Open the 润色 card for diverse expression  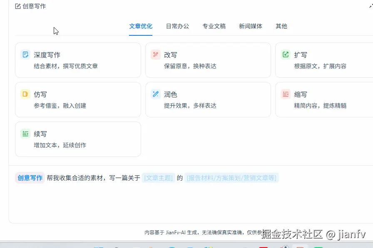click(208, 99)
